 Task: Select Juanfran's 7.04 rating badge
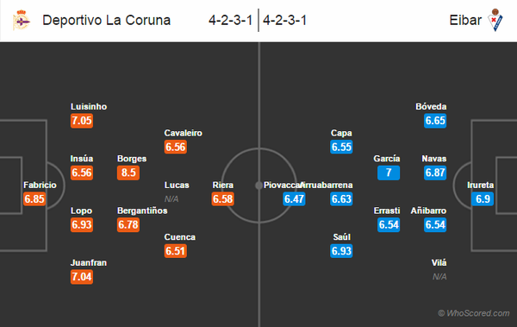tap(82, 277)
